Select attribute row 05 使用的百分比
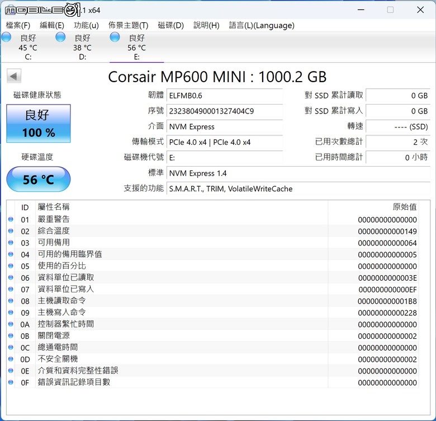 (x=213, y=266)
